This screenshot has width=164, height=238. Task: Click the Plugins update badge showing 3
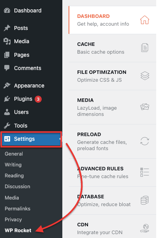[38, 99]
